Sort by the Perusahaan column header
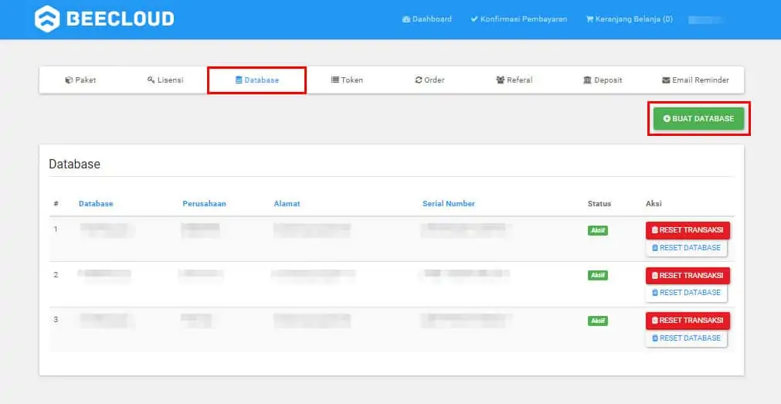This screenshot has height=404, width=781. [204, 203]
